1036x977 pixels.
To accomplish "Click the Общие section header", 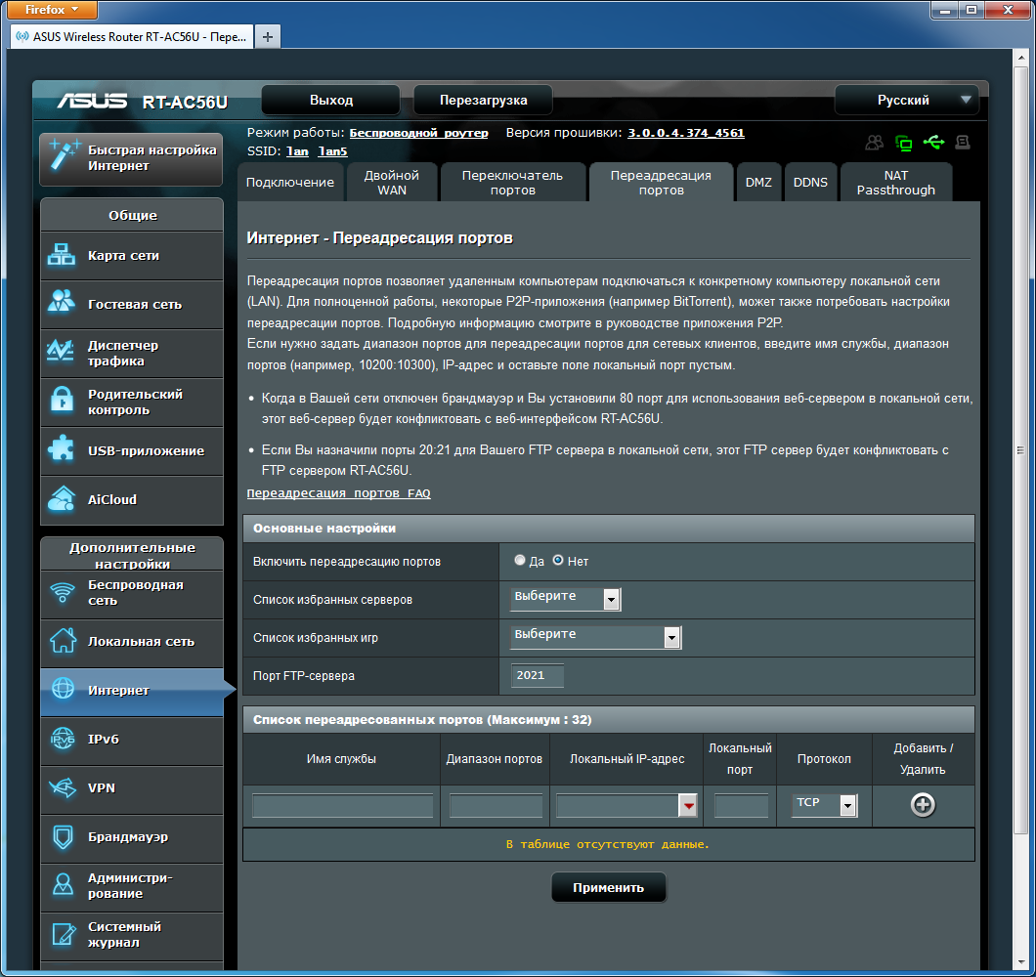I will point(132,215).
